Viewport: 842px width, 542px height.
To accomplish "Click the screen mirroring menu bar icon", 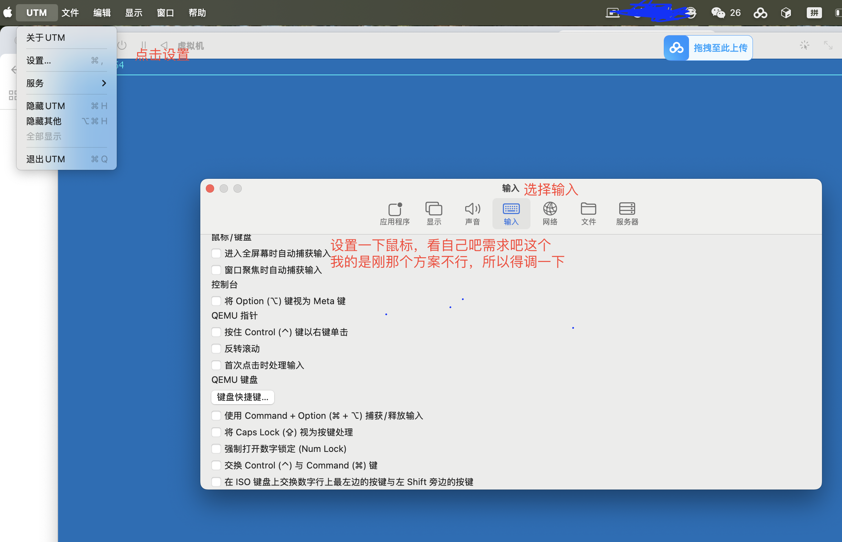I will point(612,13).
